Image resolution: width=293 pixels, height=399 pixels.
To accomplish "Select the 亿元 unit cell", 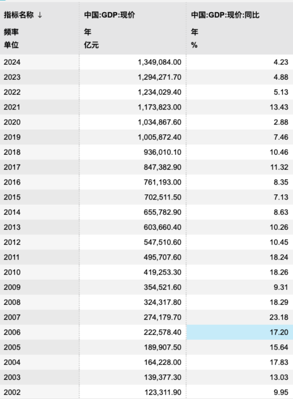I will pyautogui.click(x=89, y=45).
